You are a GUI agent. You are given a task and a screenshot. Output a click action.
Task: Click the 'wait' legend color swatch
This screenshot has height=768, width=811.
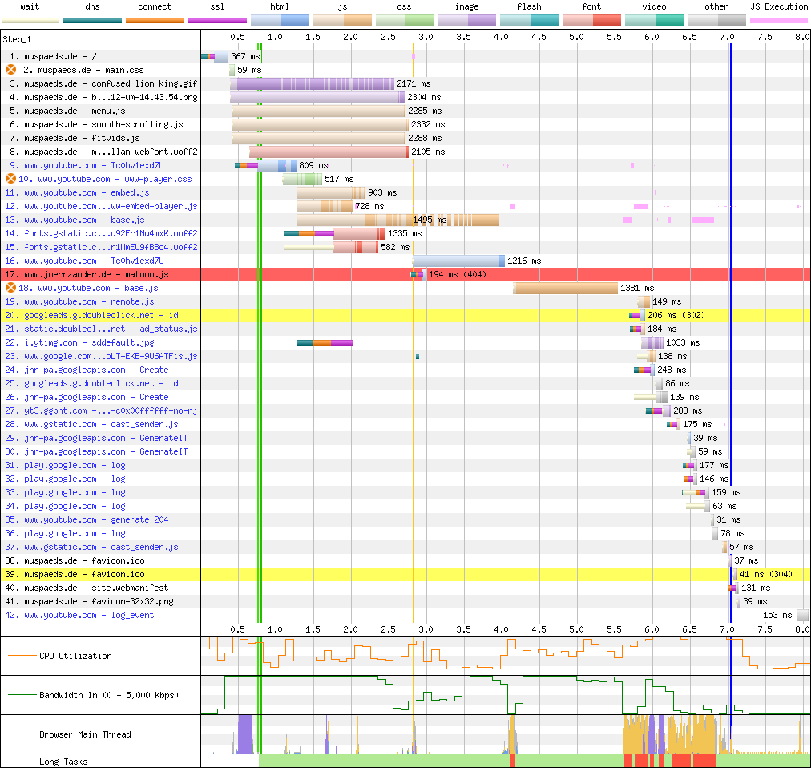coord(30,21)
